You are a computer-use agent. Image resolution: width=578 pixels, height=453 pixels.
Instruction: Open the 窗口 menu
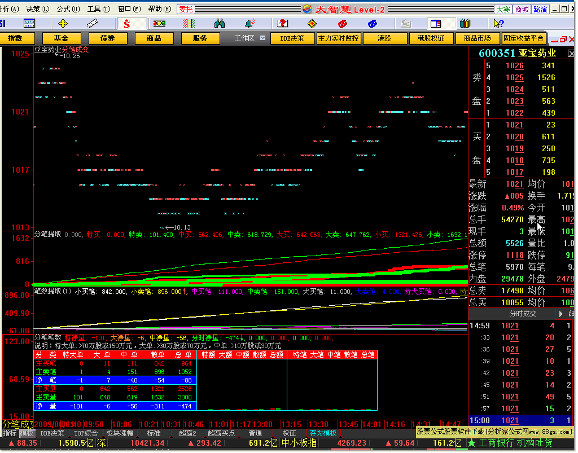click(x=129, y=9)
